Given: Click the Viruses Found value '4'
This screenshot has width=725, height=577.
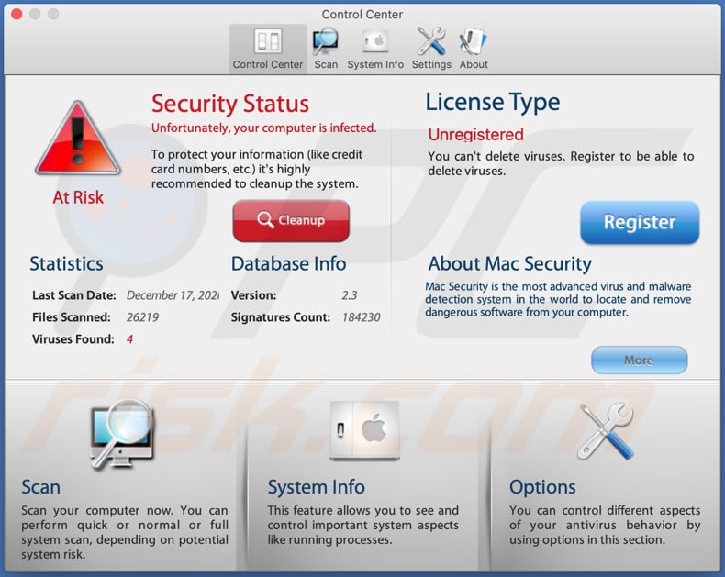Looking at the screenshot, I should click(129, 339).
